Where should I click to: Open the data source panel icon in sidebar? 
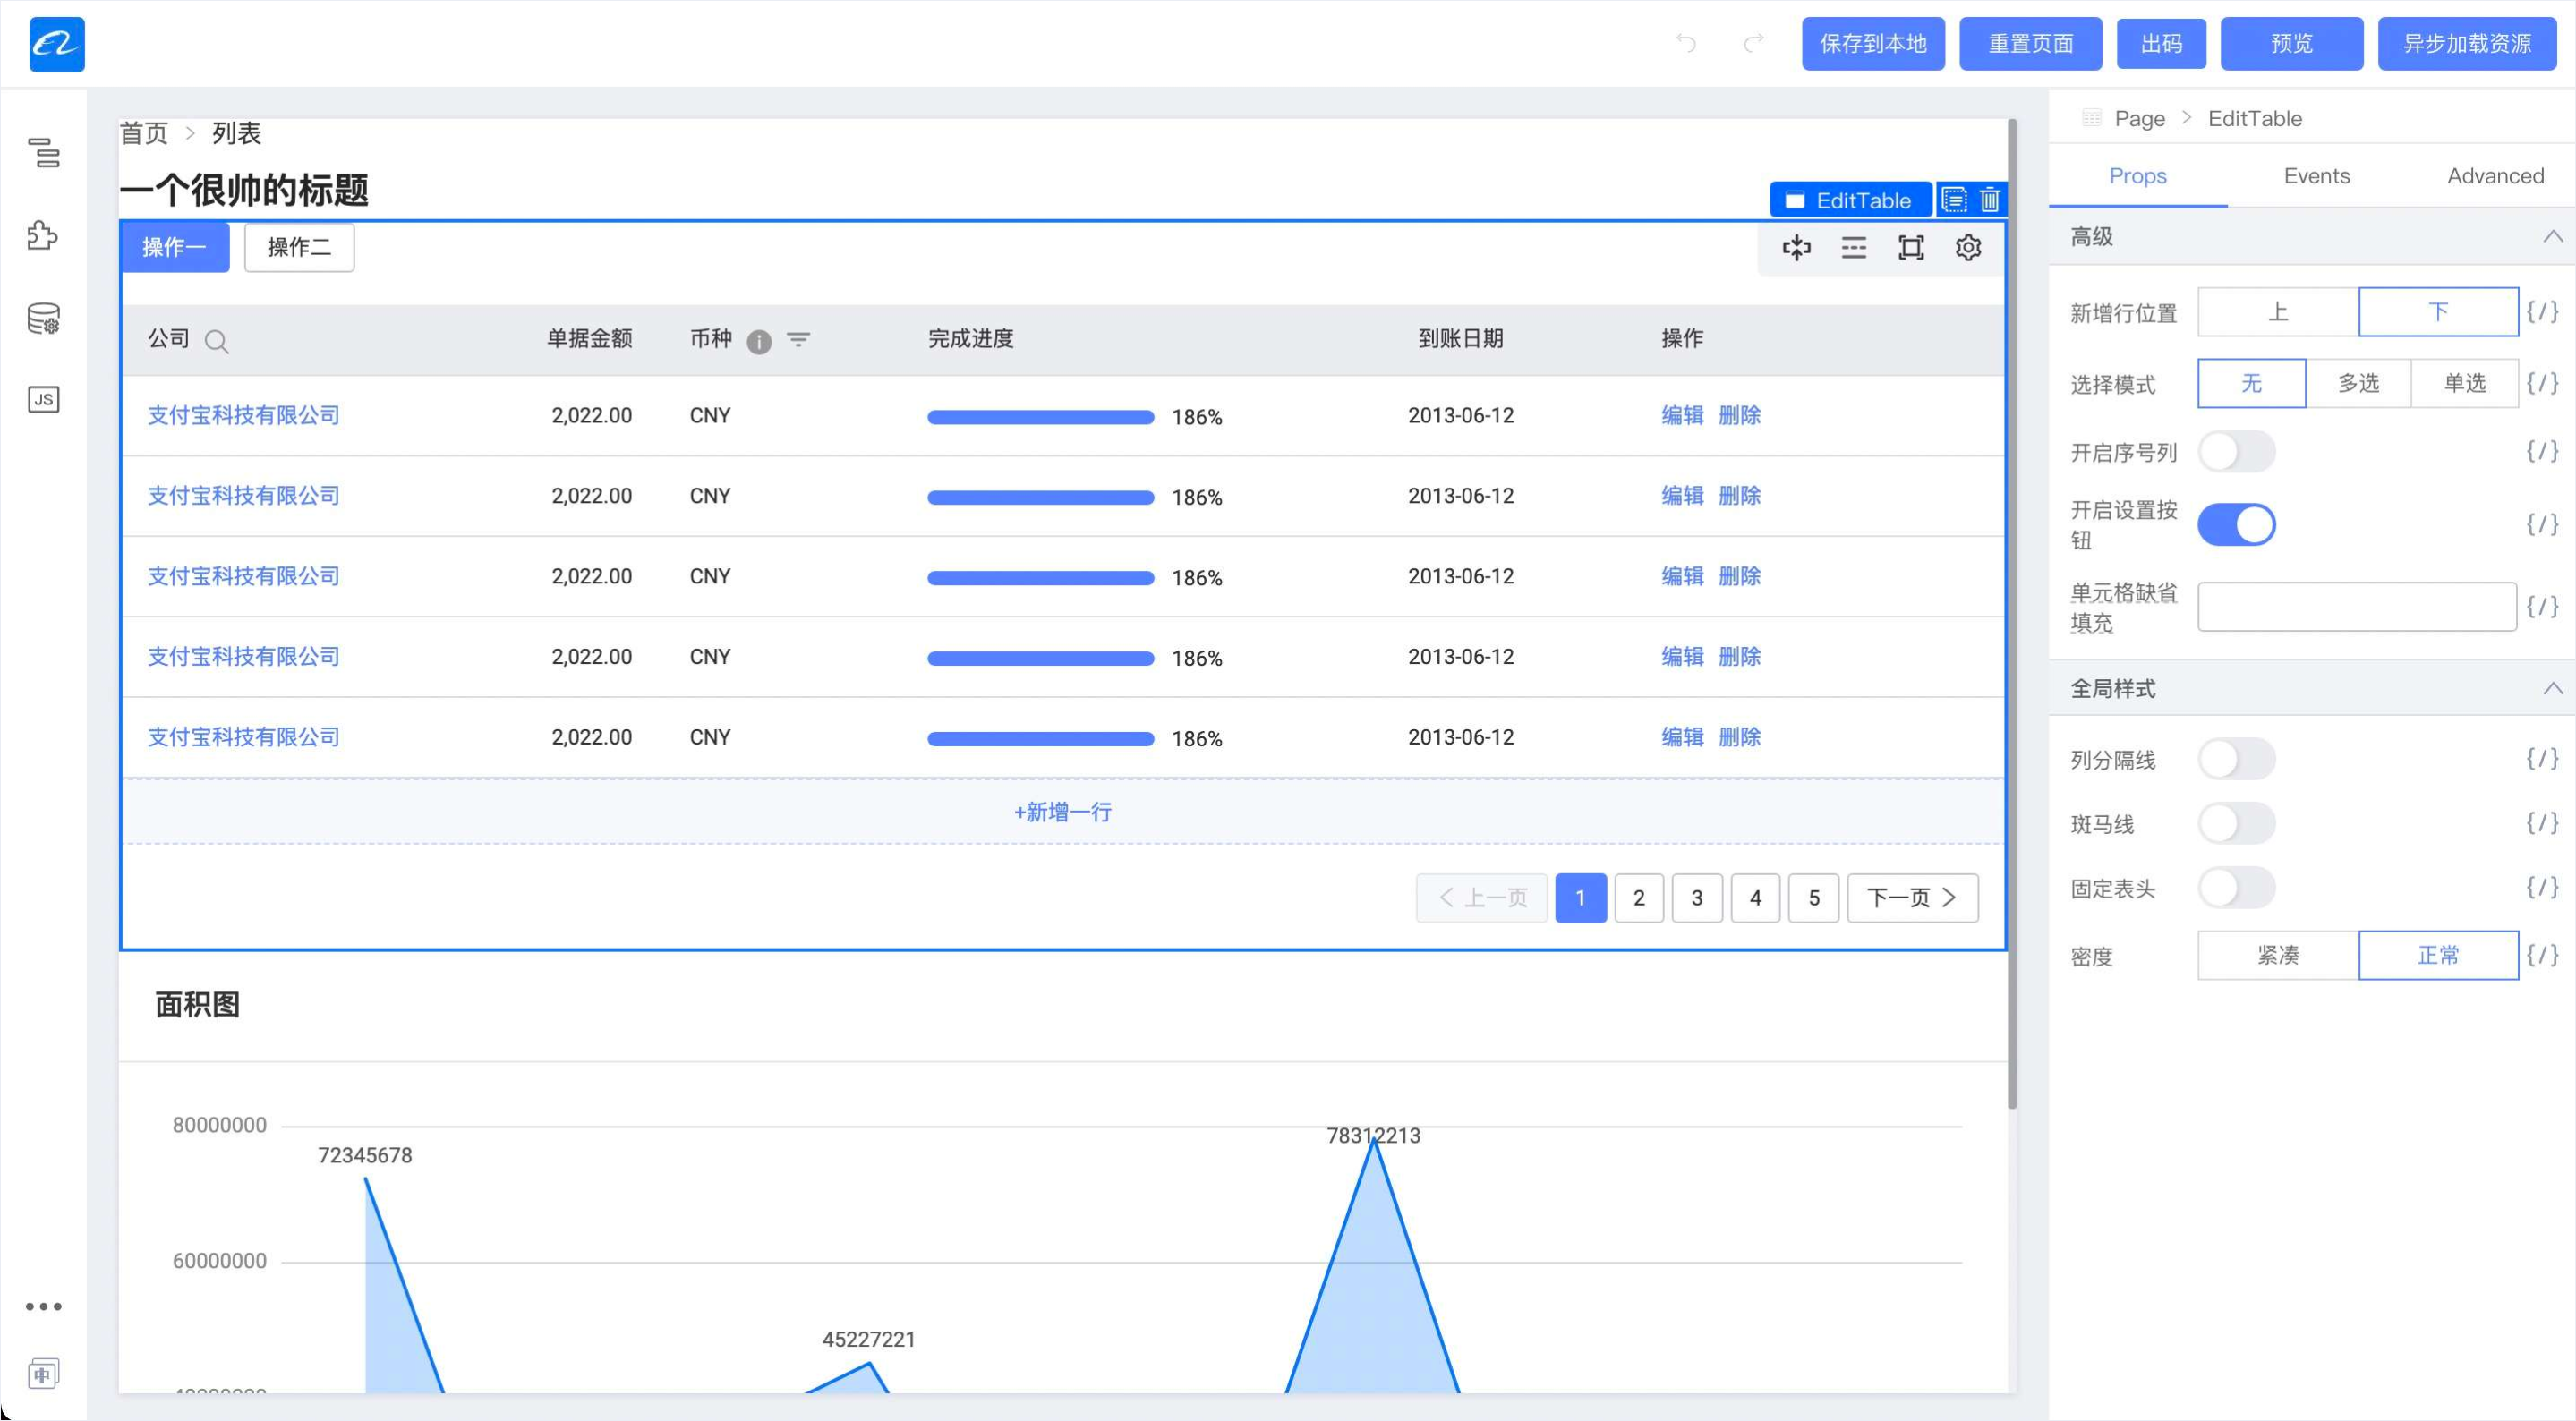[43, 319]
